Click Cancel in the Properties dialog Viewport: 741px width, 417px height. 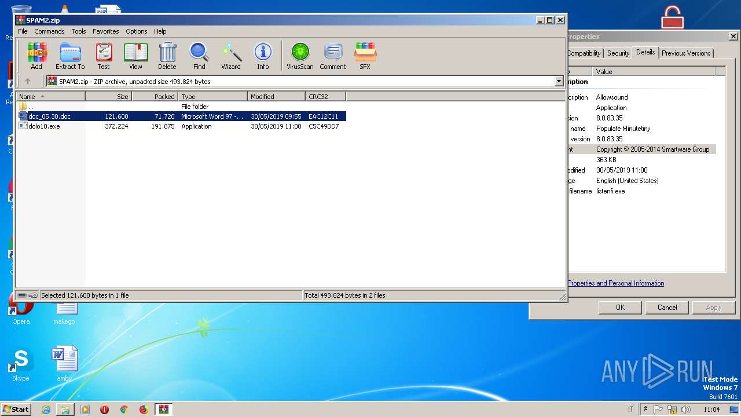point(667,308)
